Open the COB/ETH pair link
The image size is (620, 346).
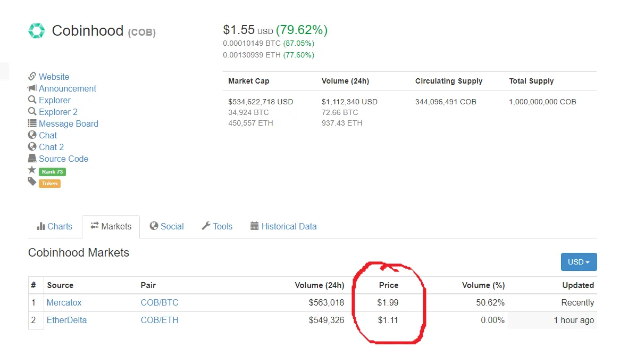tap(160, 320)
